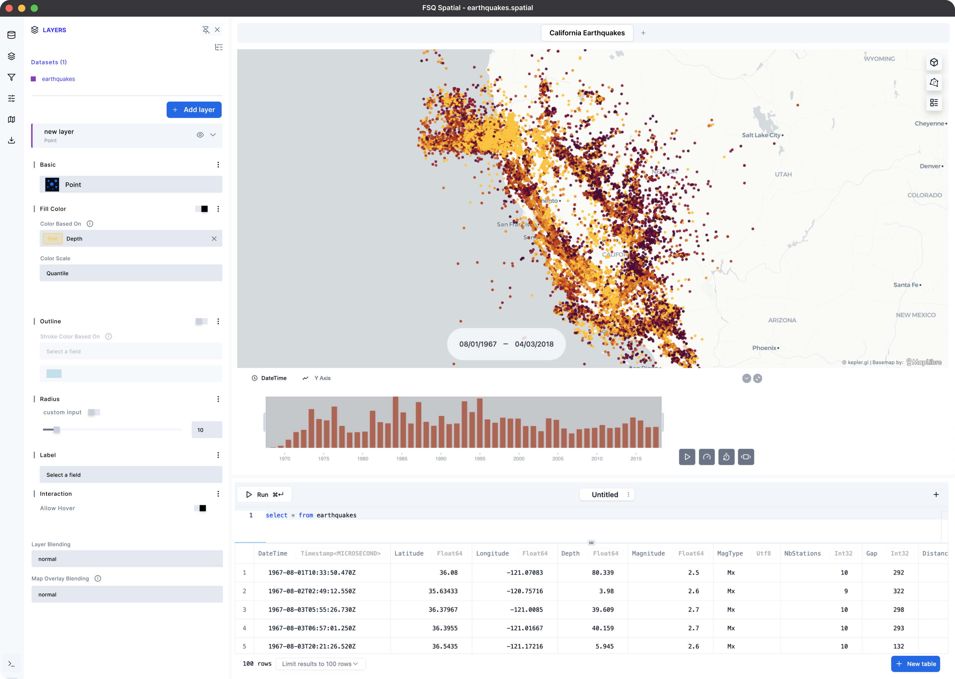The height and width of the screenshot is (679, 955).
Task: Select the California Earthquakes tab
Action: (587, 33)
